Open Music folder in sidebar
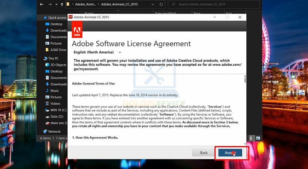This screenshot has height=169, width=308. (54, 91)
